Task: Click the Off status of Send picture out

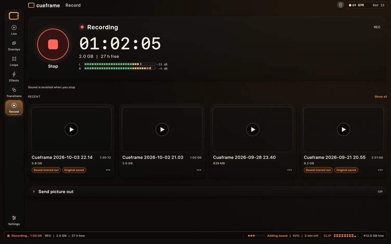Action: tap(380, 192)
